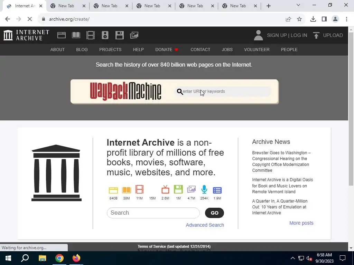Open the JOBS menu item
Viewport: 354px width, 265px height.
(x=227, y=50)
